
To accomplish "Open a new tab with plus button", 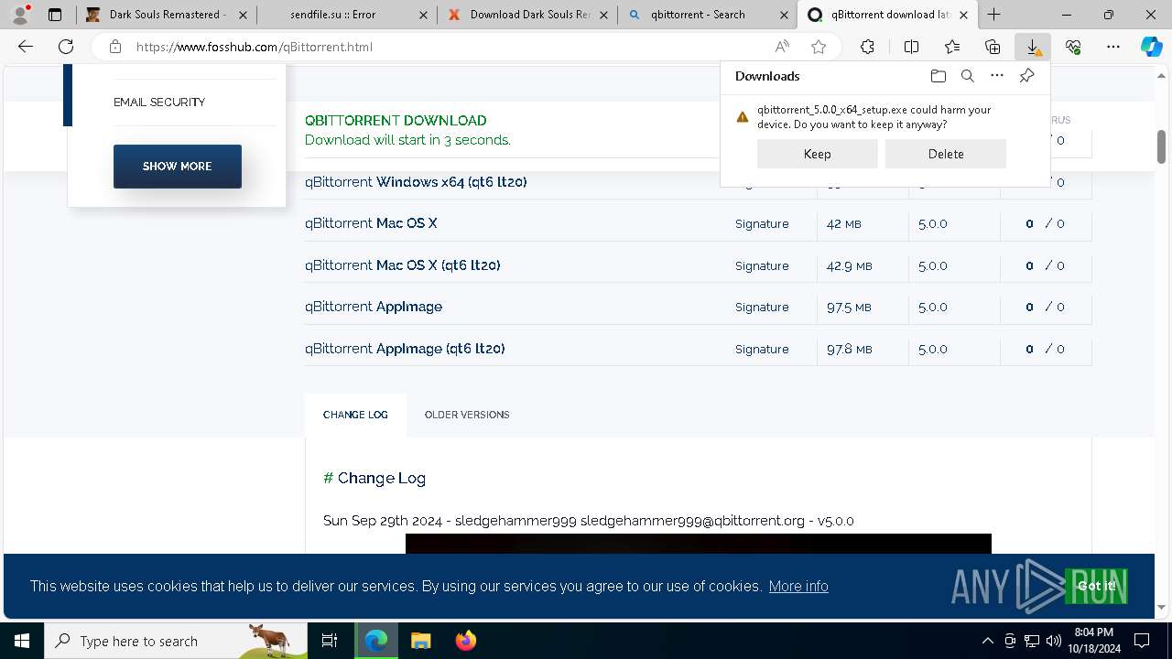I will (994, 15).
